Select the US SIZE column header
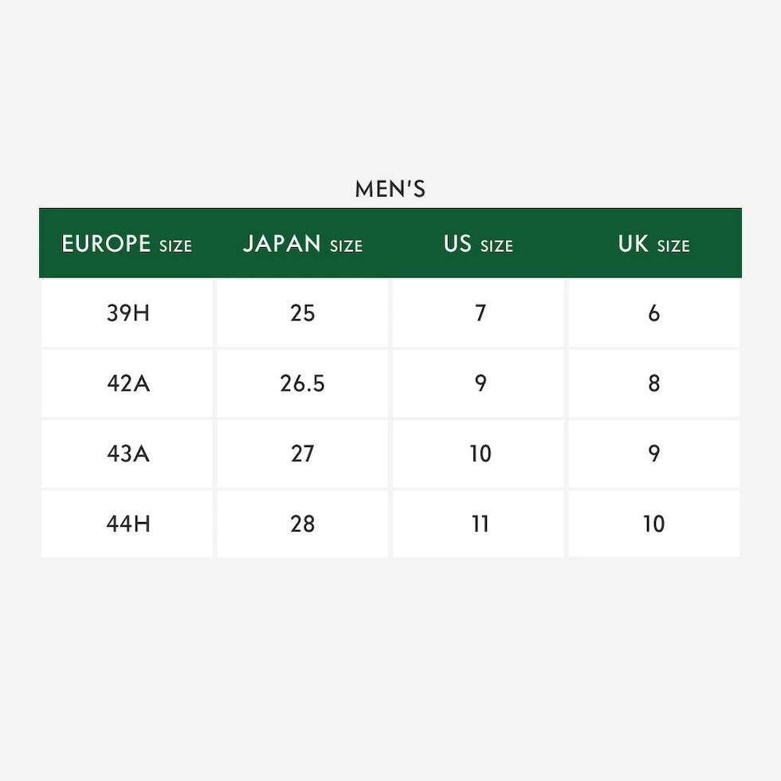 (x=478, y=244)
